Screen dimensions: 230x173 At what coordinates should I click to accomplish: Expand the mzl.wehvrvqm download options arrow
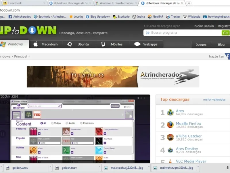point(198,167)
